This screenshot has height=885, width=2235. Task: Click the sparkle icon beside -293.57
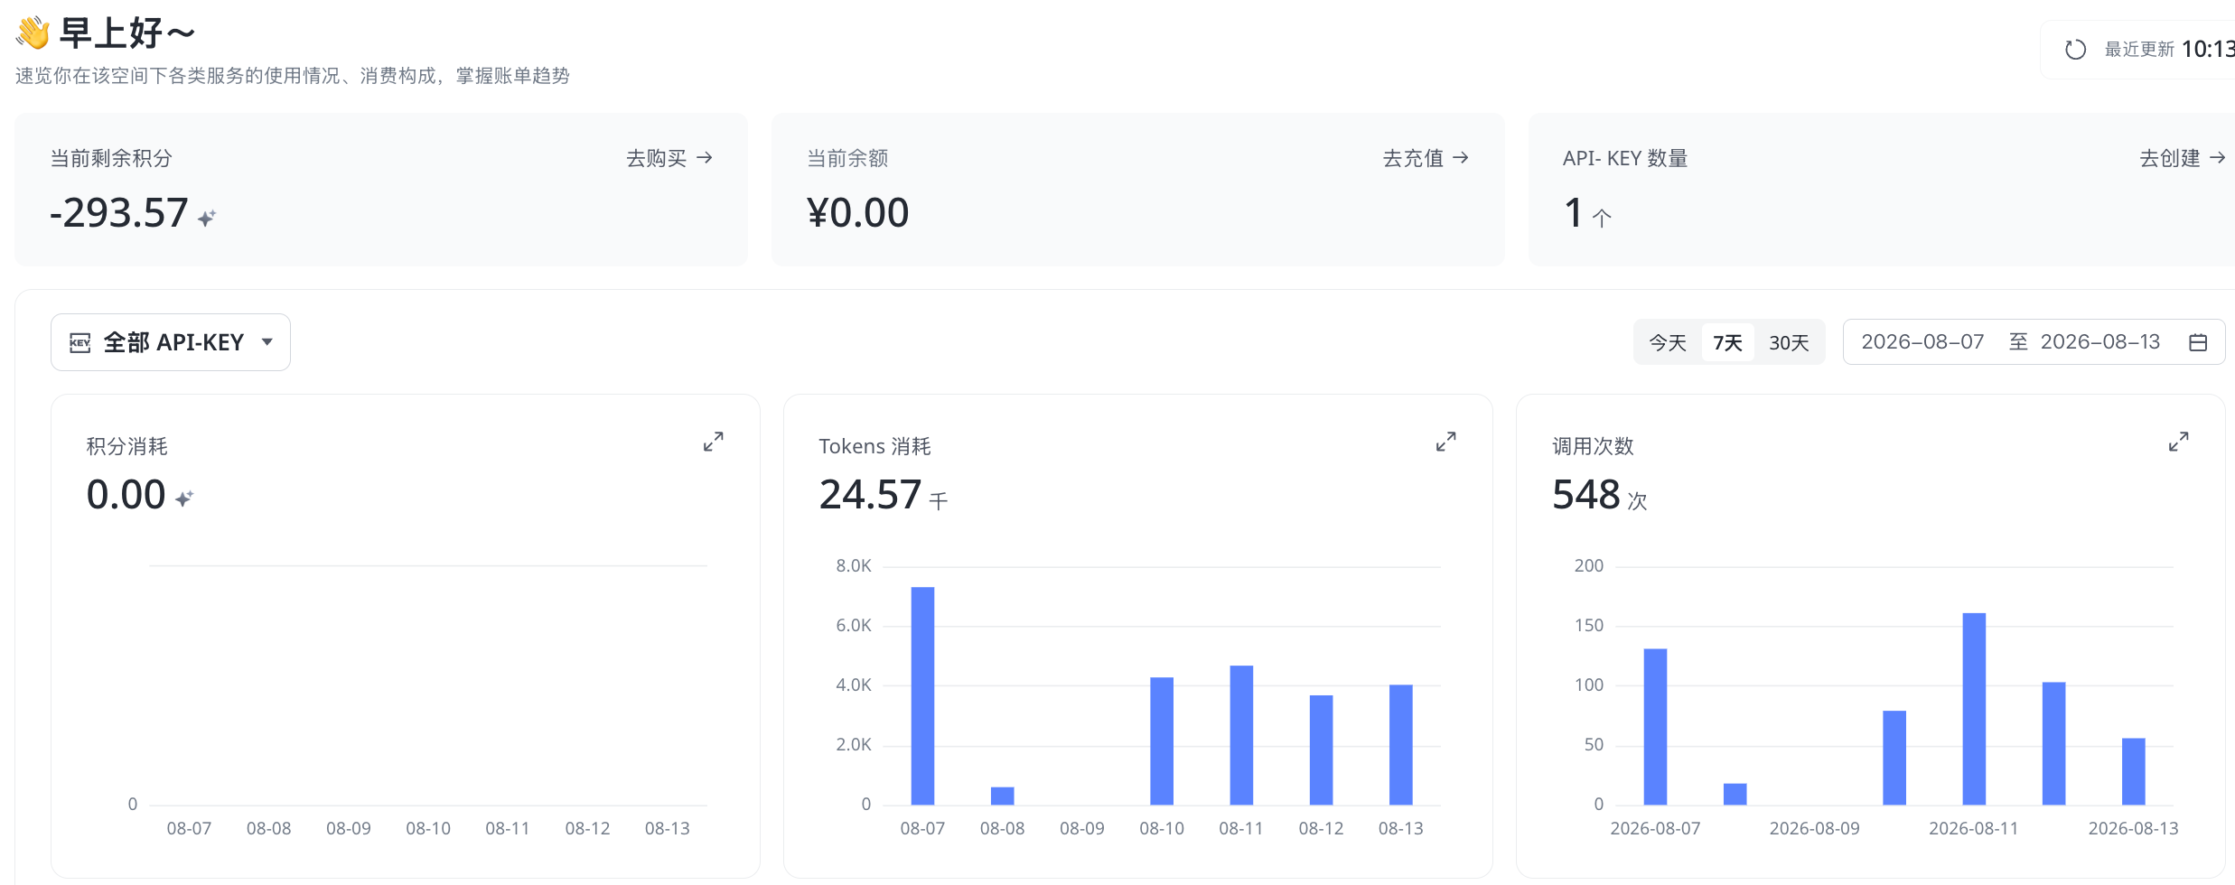pyautogui.click(x=207, y=218)
